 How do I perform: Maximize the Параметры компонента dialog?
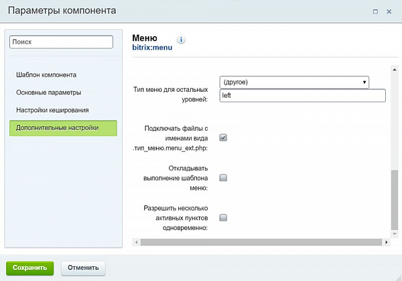(375, 12)
